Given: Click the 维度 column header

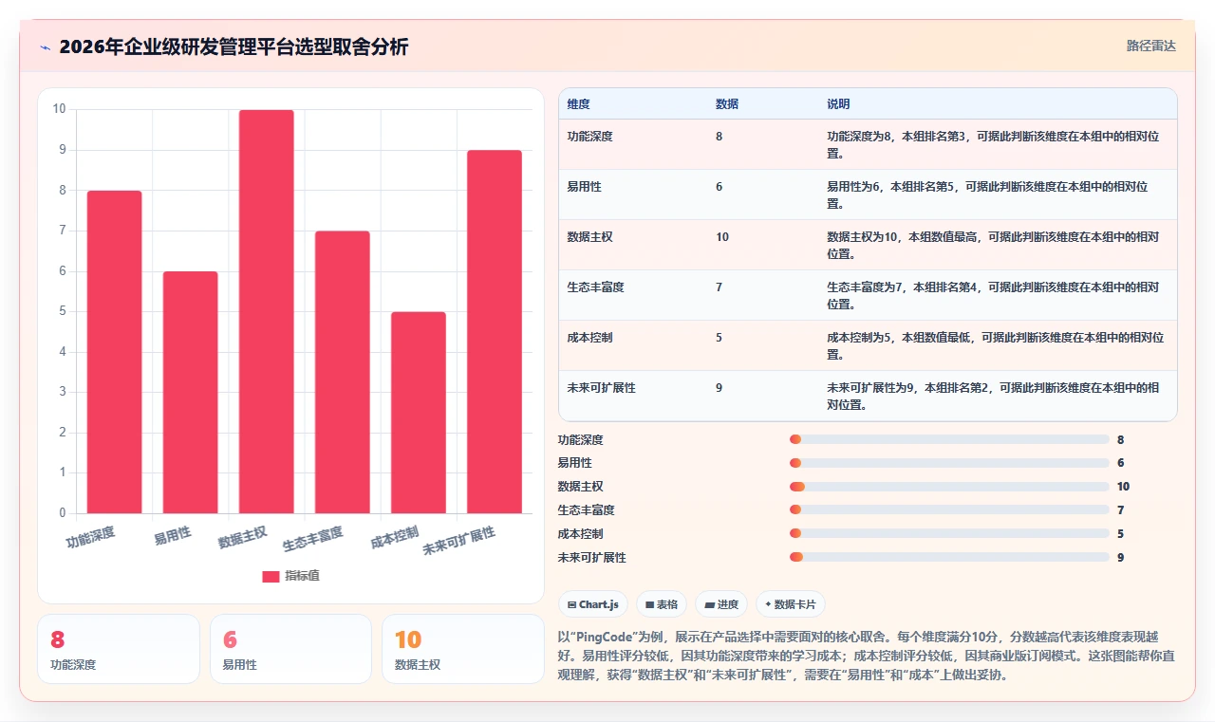Looking at the screenshot, I should (578, 103).
